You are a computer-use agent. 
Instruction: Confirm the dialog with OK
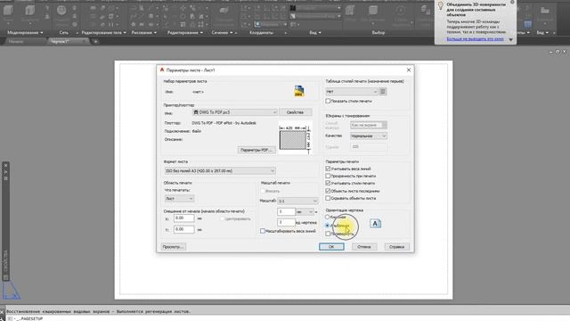331,247
